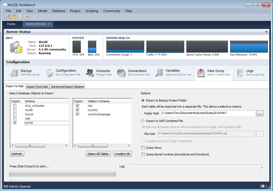
Task: Open the Data Dump export icon
Action: click(201, 72)
